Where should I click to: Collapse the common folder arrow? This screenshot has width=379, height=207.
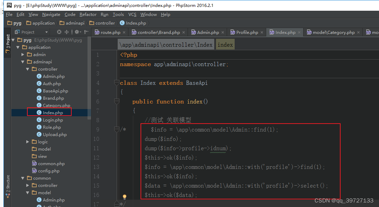click(23, 178)
